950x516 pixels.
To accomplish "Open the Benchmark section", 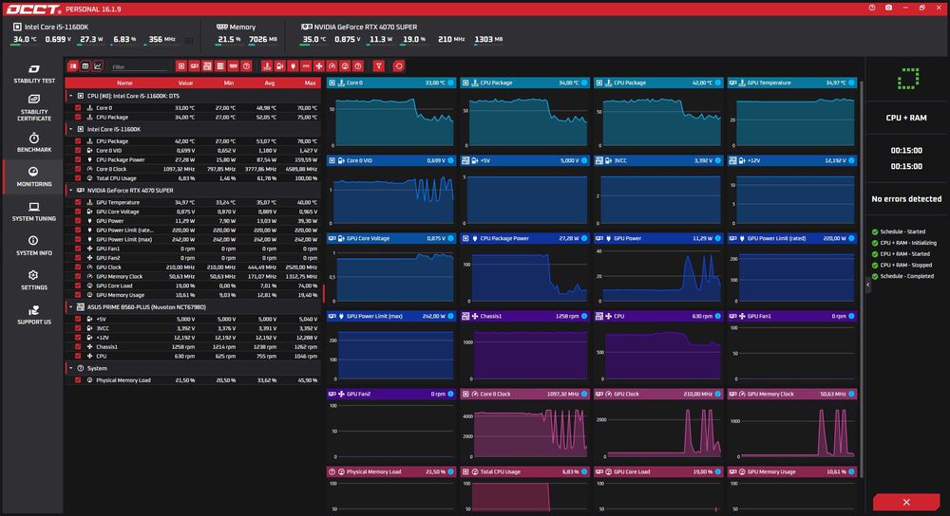I will (x=34, y=143).
